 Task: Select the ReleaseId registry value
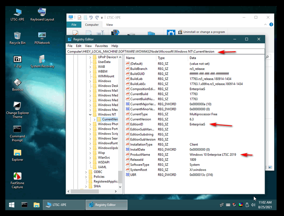point(137,160)
